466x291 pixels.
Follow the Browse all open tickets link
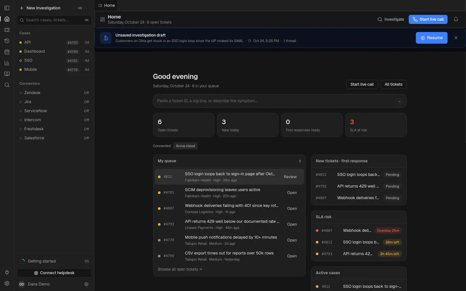tap(180, 269)
